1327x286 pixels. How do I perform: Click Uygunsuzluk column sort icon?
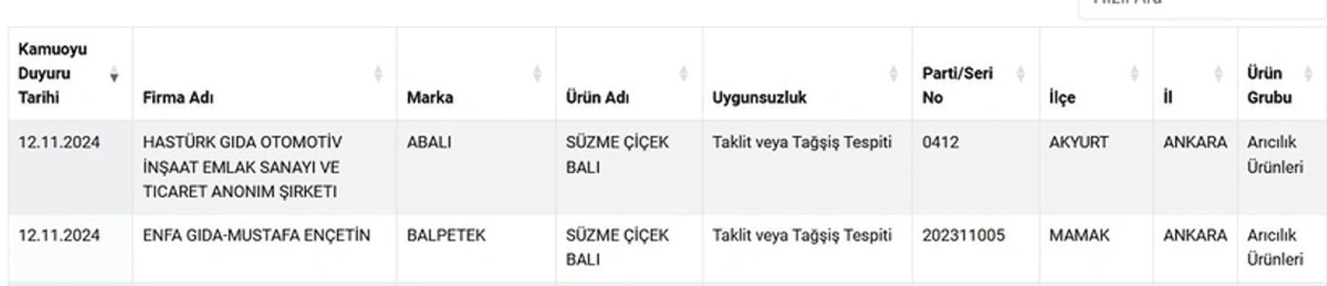[x=894, y=74]
